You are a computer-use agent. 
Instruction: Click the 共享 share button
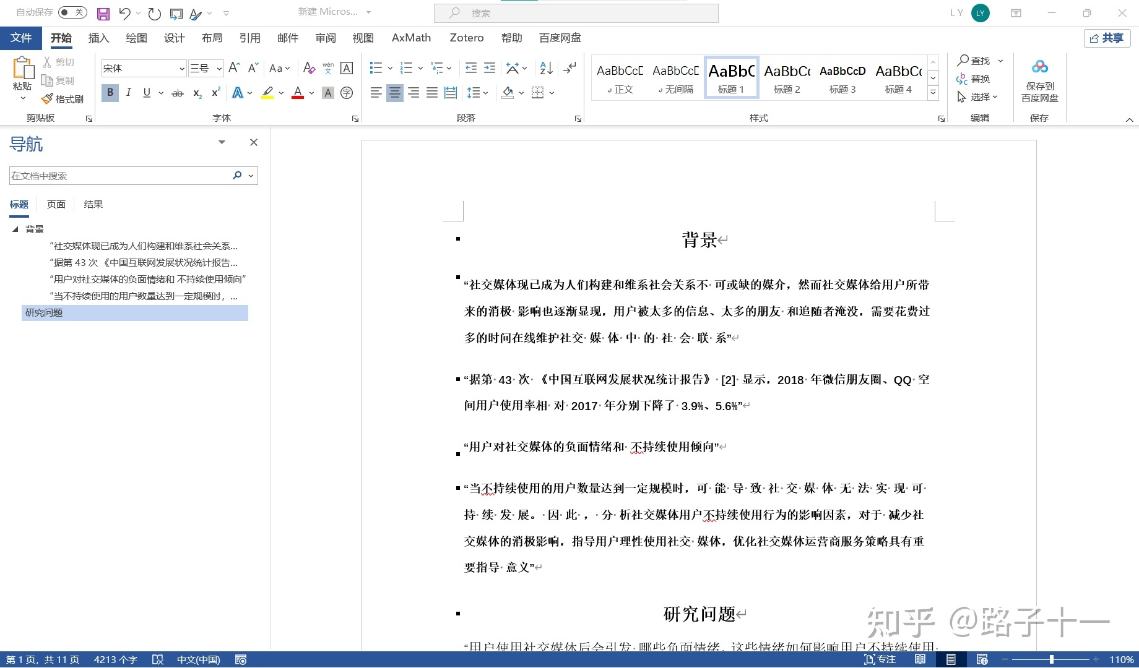[1107, 38]
